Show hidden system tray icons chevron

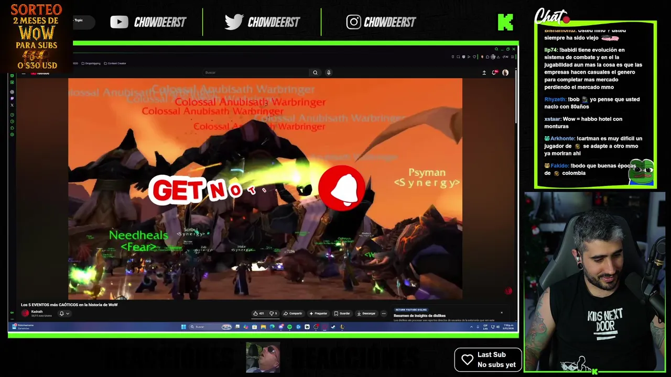tap(471, 327)
